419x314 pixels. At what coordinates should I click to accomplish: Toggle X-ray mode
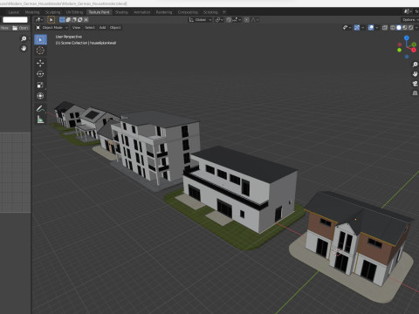(x=385, y=28)
